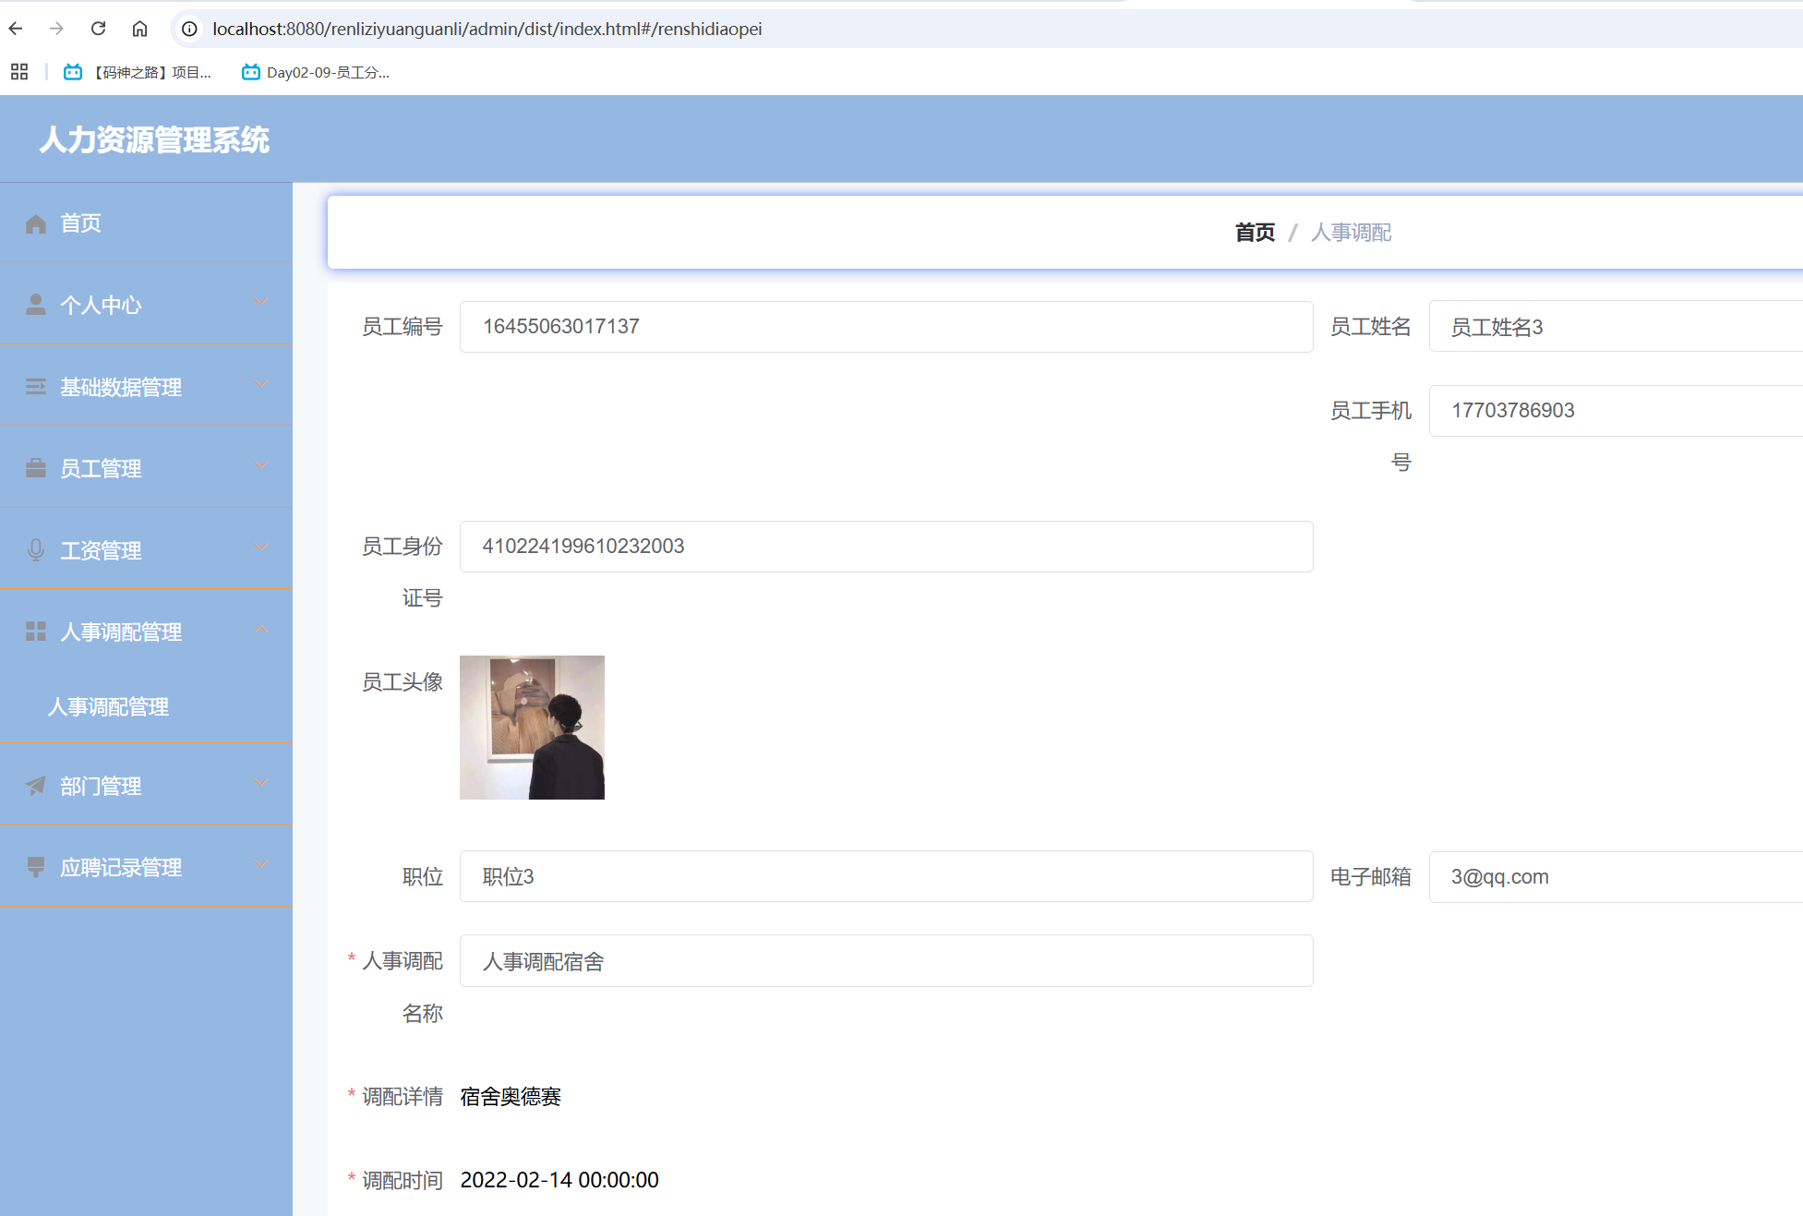
Task: Click the employee avatar photo thumbnail
Action: pos(532,727)
